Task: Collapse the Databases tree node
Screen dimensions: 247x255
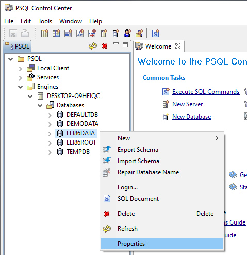Action: tap(40, 105)
